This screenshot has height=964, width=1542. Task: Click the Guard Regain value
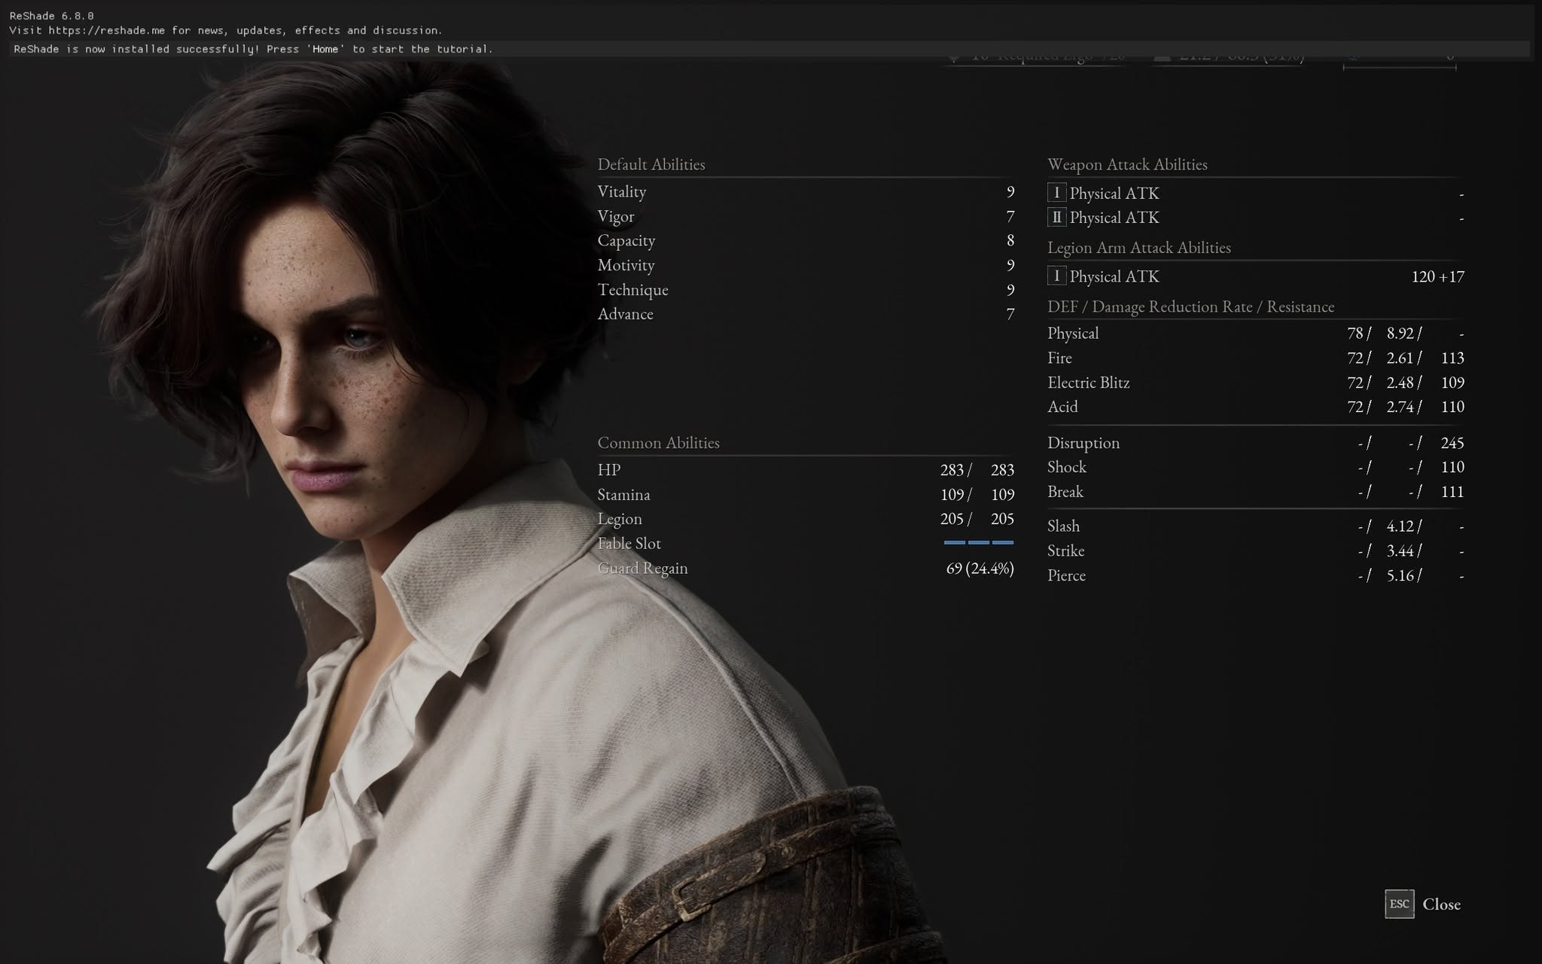[980, 569]
